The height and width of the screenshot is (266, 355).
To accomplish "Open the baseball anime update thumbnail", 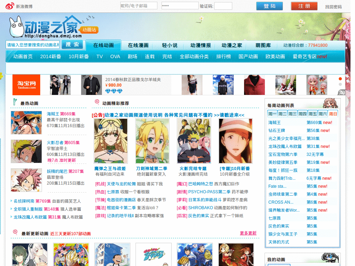I will (x=195, y=255).
